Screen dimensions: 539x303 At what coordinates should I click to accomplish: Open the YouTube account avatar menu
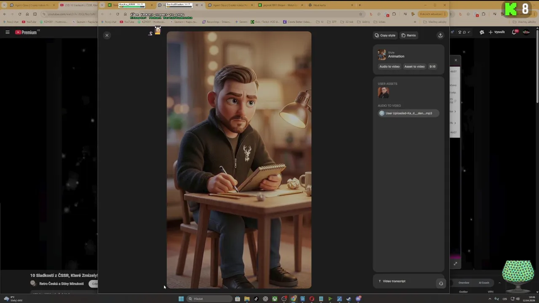click(x=526, y=32)
